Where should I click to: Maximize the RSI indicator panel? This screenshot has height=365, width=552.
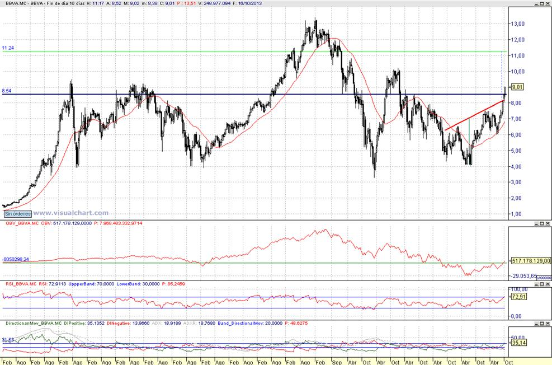tap(542, 284)
